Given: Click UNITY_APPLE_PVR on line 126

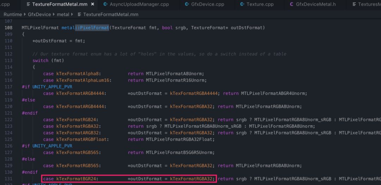Looking at the screenshot, I should (52, 146).
